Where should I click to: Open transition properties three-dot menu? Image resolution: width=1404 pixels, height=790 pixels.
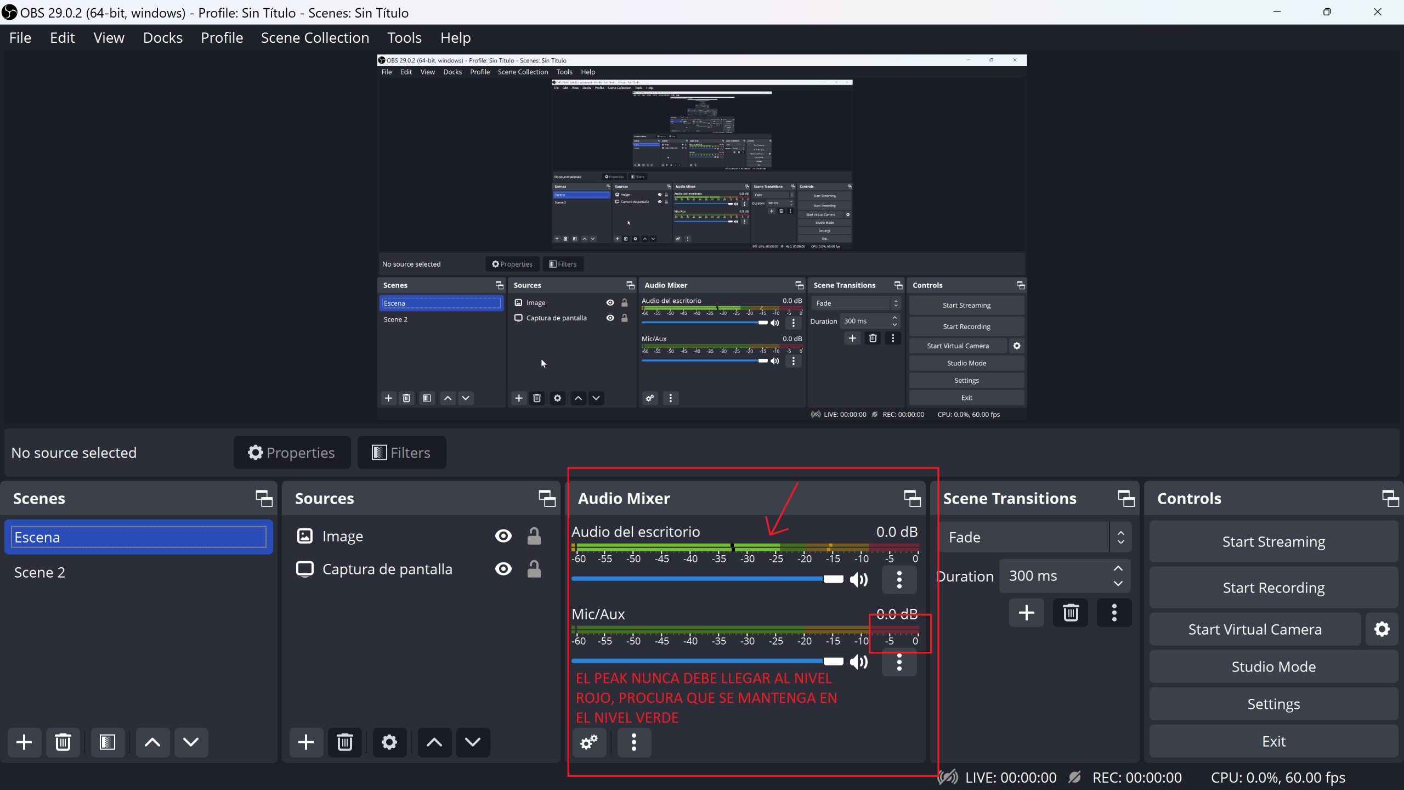tap(1114, 612)
